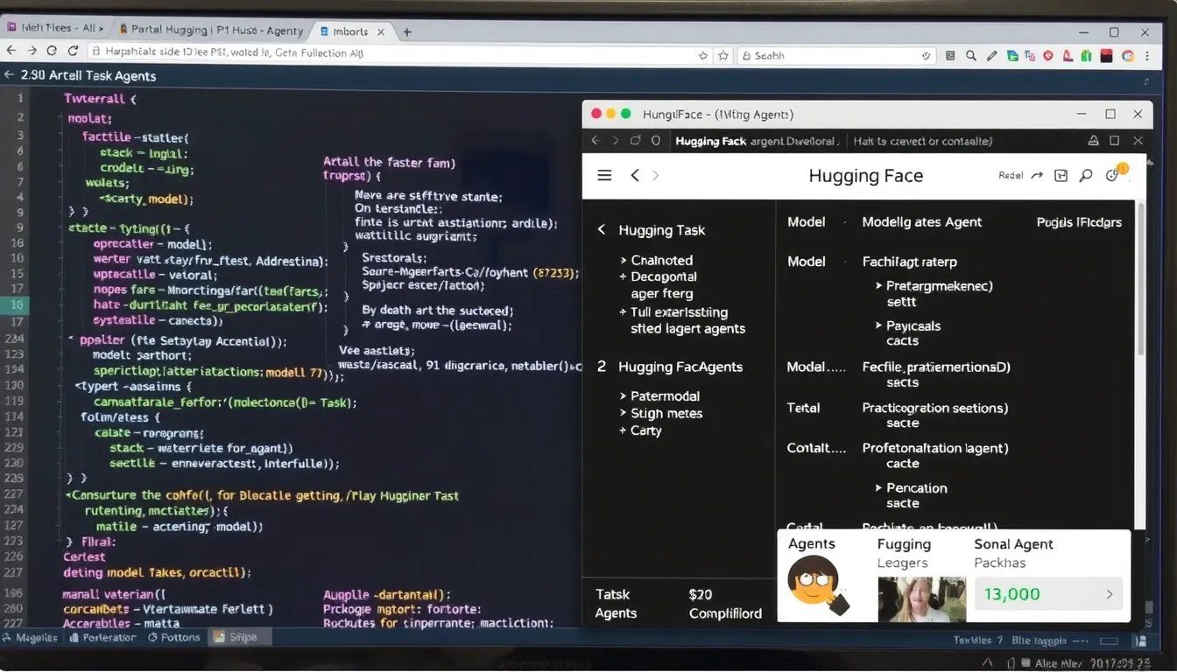Open a new browser tab with plus
The image size is (1177, 672).
coord(406,31)
